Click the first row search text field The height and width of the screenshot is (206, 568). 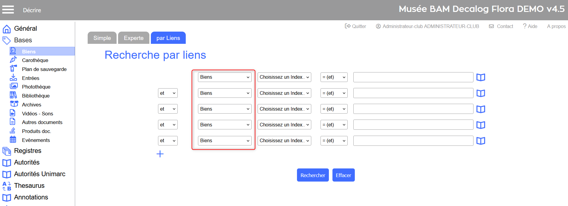coord(413,77)
